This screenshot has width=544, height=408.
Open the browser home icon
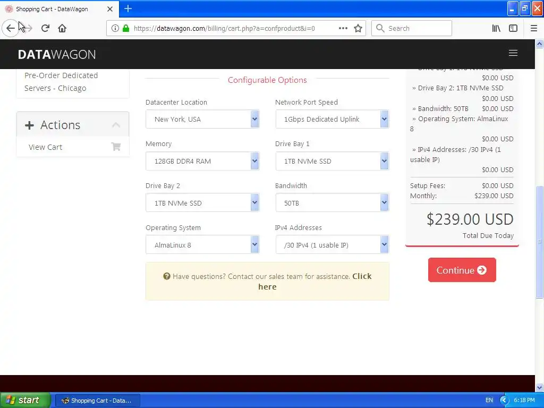tap(62, 28)
